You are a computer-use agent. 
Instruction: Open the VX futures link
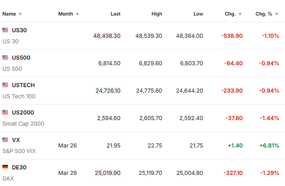tap(16, 140)
